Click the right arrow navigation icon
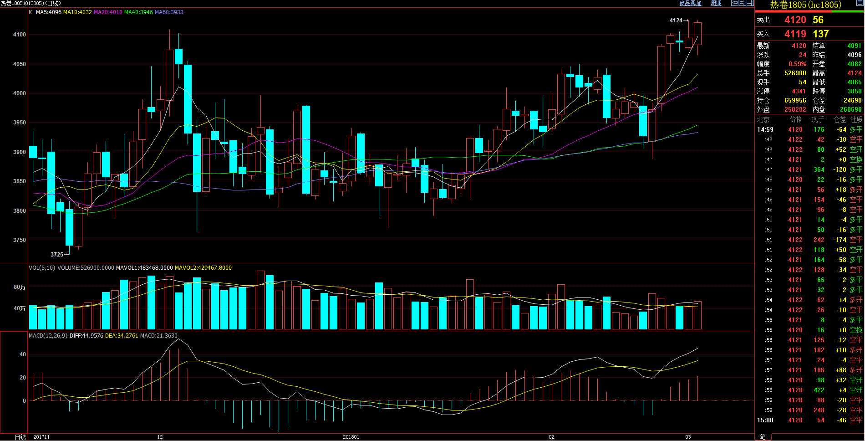This screenshot has height=441, width=865. 742,3
